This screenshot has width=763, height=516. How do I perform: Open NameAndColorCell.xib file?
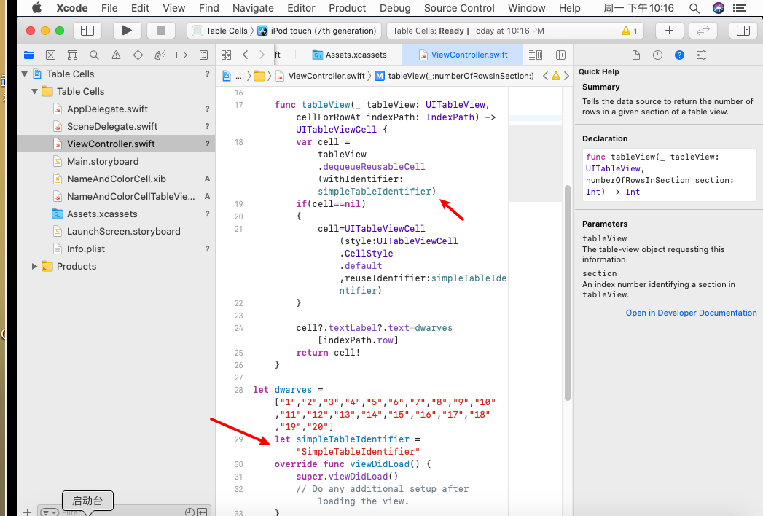[116, 179]
